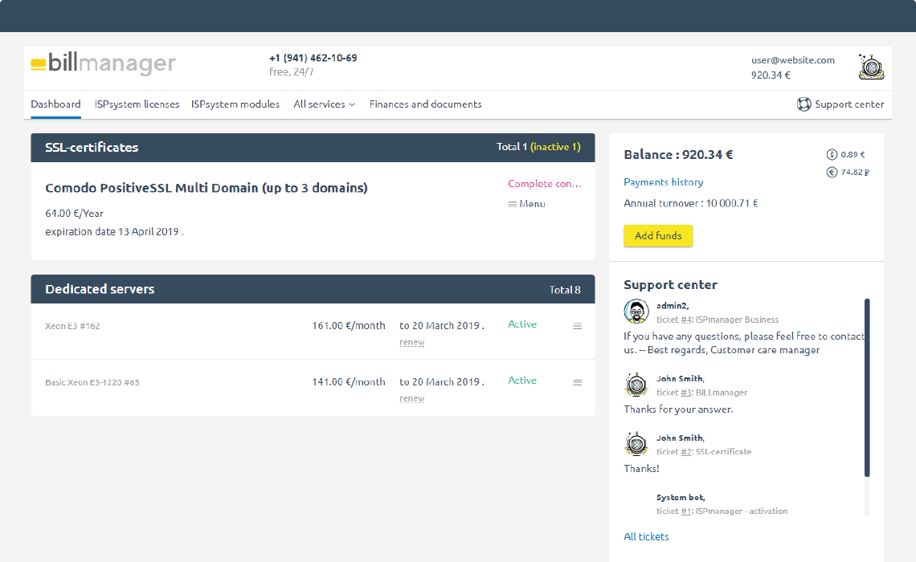Open ticket #3 link
This screenshot has width=916, height=562.
(686, 393)
